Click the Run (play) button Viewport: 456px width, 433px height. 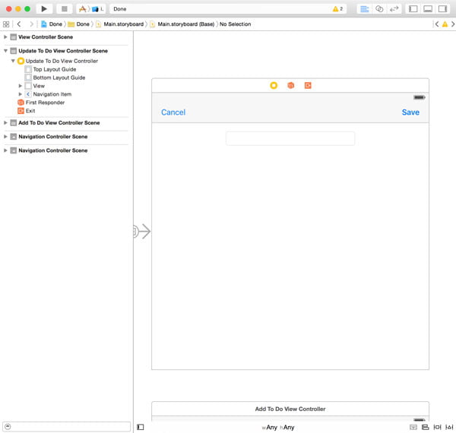click(44, 8)
